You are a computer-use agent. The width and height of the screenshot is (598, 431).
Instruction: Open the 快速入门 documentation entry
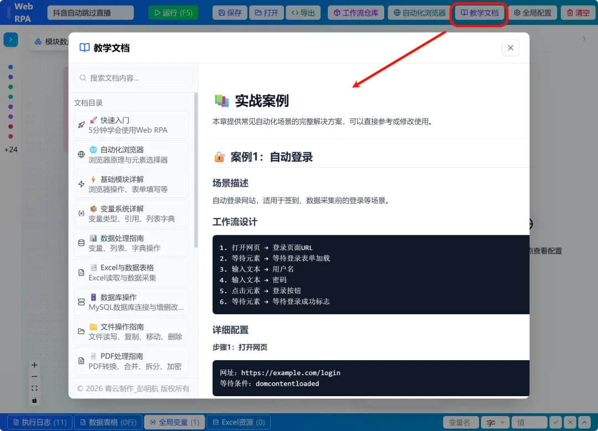[x=131, y=125]
